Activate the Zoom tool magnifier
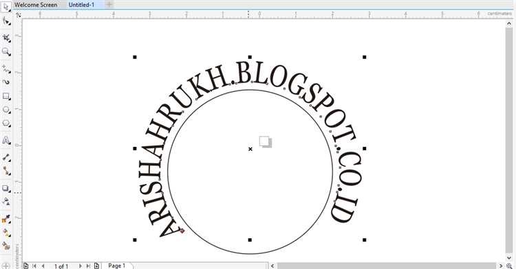 coord(6,51)
